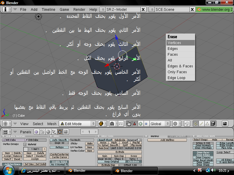This screenshot has width=234, height=175.
Task: Toggle the 3D manipulator hand icon
Action: [129, 124]
